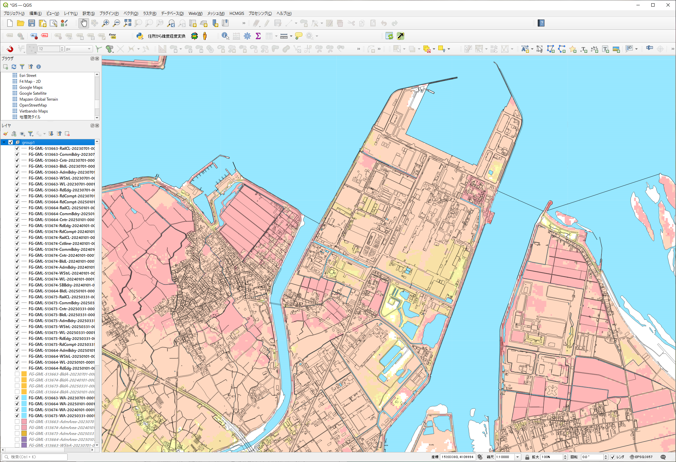Open the layer styling paintbrush icon
Screen dimensions: 676x462
click(6, 134)
